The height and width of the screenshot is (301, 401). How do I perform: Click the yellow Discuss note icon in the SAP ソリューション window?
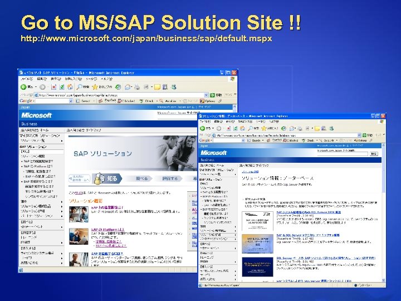pyautogui.click(x=157, y=87)
